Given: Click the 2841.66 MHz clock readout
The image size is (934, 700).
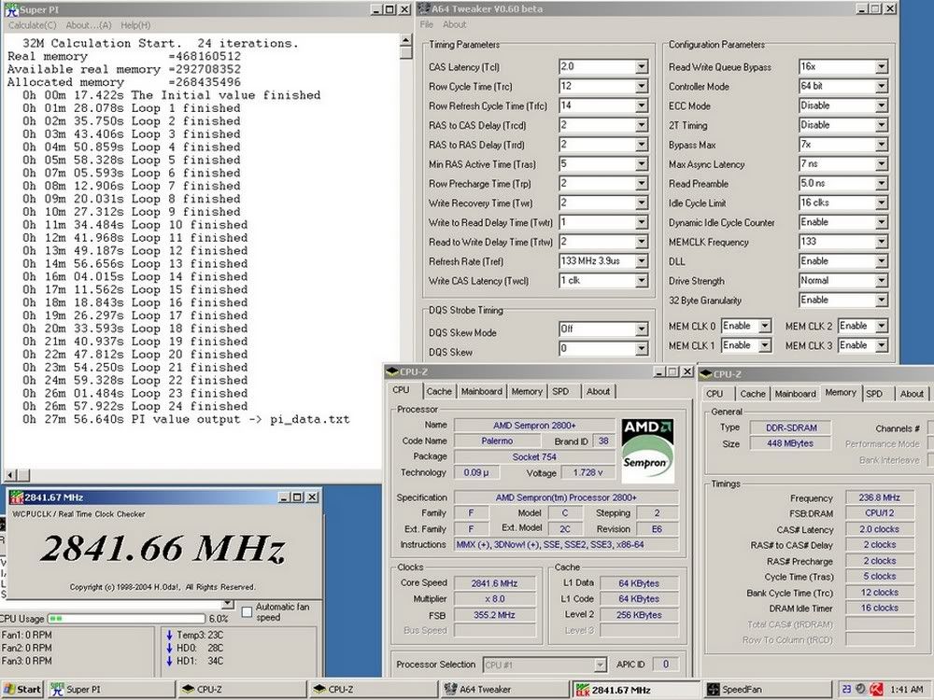Looking at the screenshot, I should click(162, 548).
